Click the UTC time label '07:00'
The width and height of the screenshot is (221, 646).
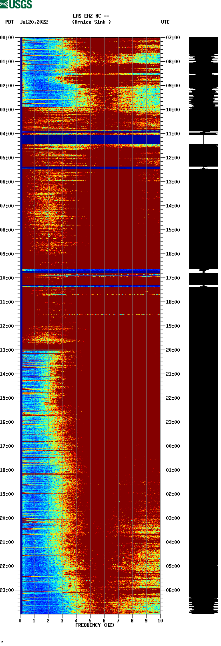click(x=173, y=38)
